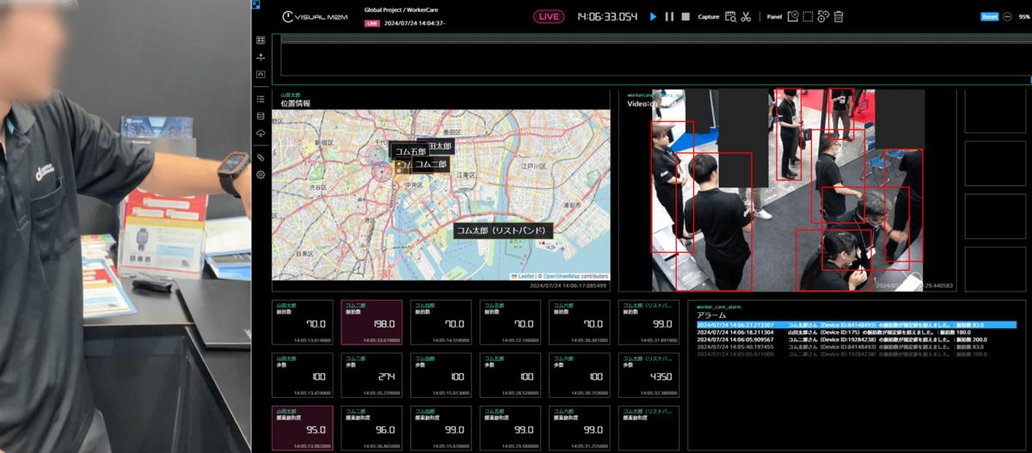Select コム二郎 step count 274 card
The image size is (1032, 453).
tap(372, 376)
